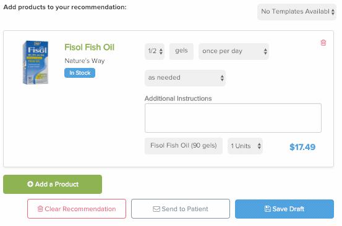Click the gels unit field
The height and width of the screenshot is (226, 342).
point(181,51)
